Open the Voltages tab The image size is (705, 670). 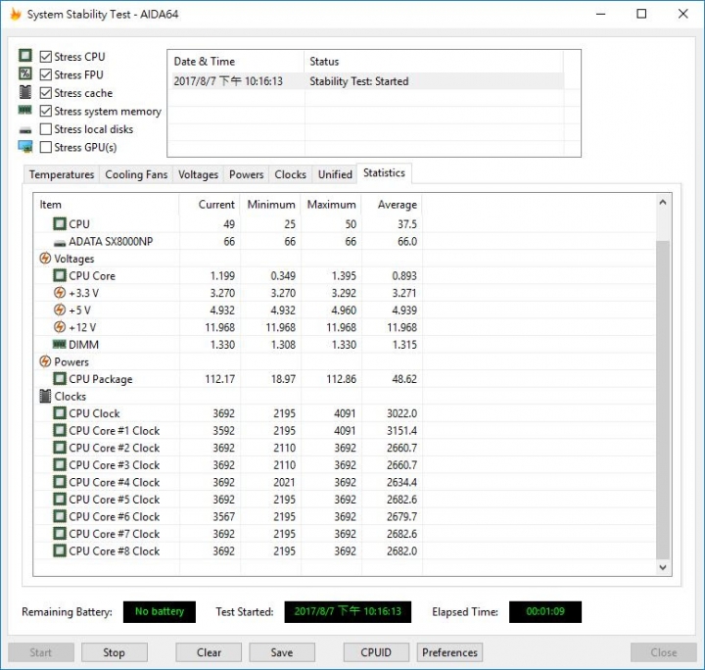pos(198,174)
